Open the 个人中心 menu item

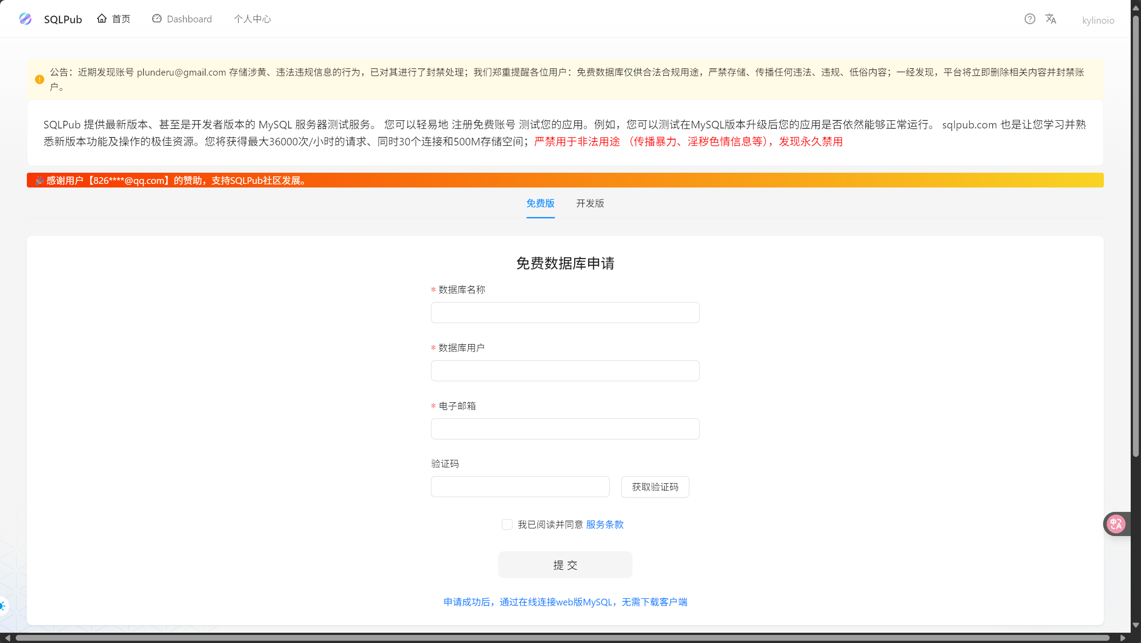(252, 19)
